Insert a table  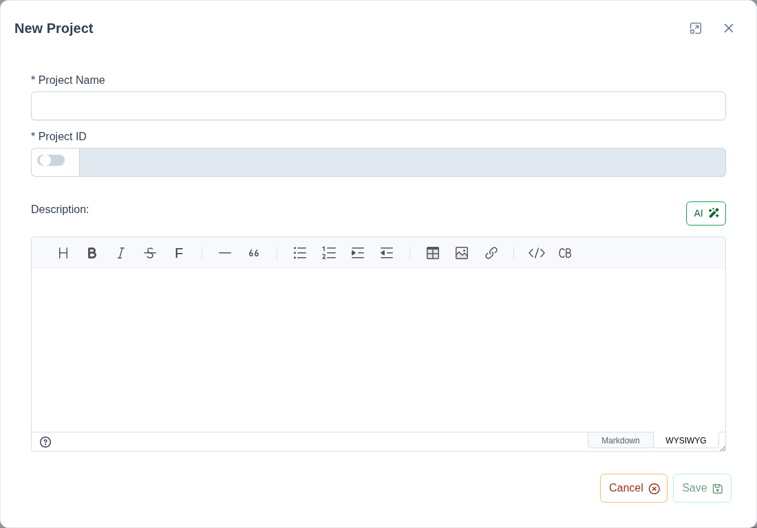pyautogui.click(x=433, y=253)
